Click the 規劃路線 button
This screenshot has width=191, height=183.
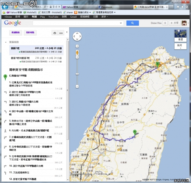pyautogui.click(x=16, y=33)
